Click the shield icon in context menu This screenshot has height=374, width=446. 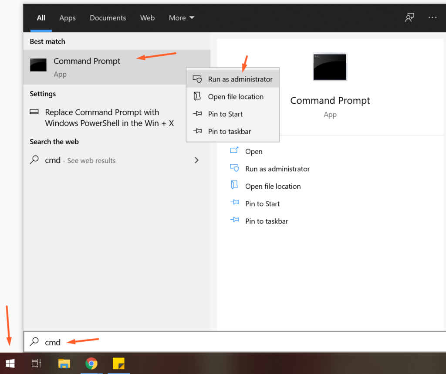tap(197, 79)
